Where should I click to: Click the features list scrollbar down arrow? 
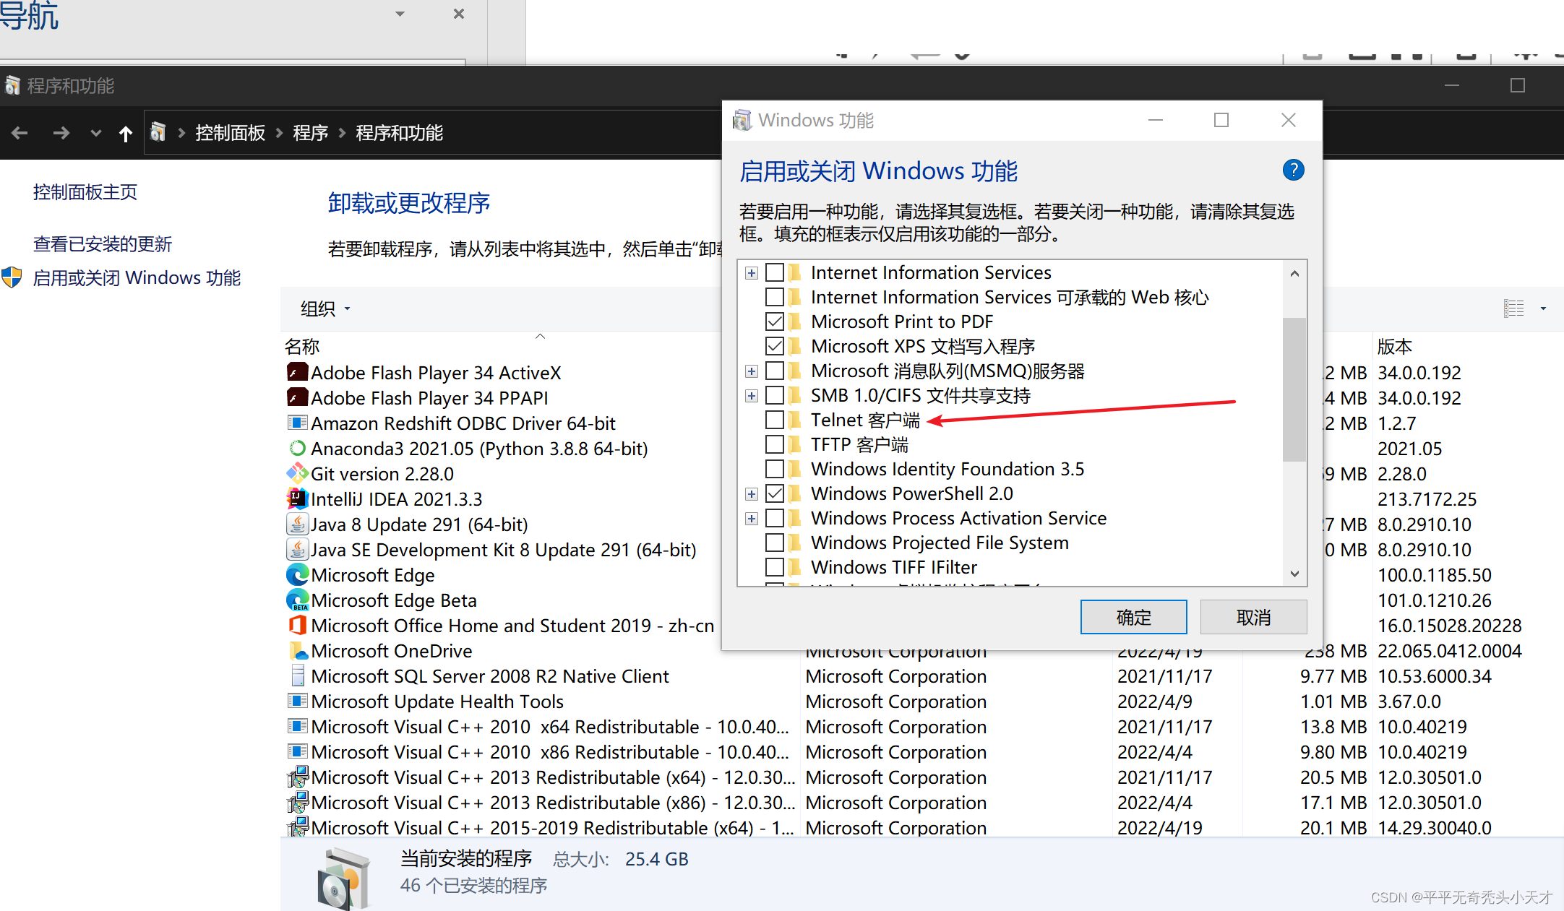[1294, 574]
